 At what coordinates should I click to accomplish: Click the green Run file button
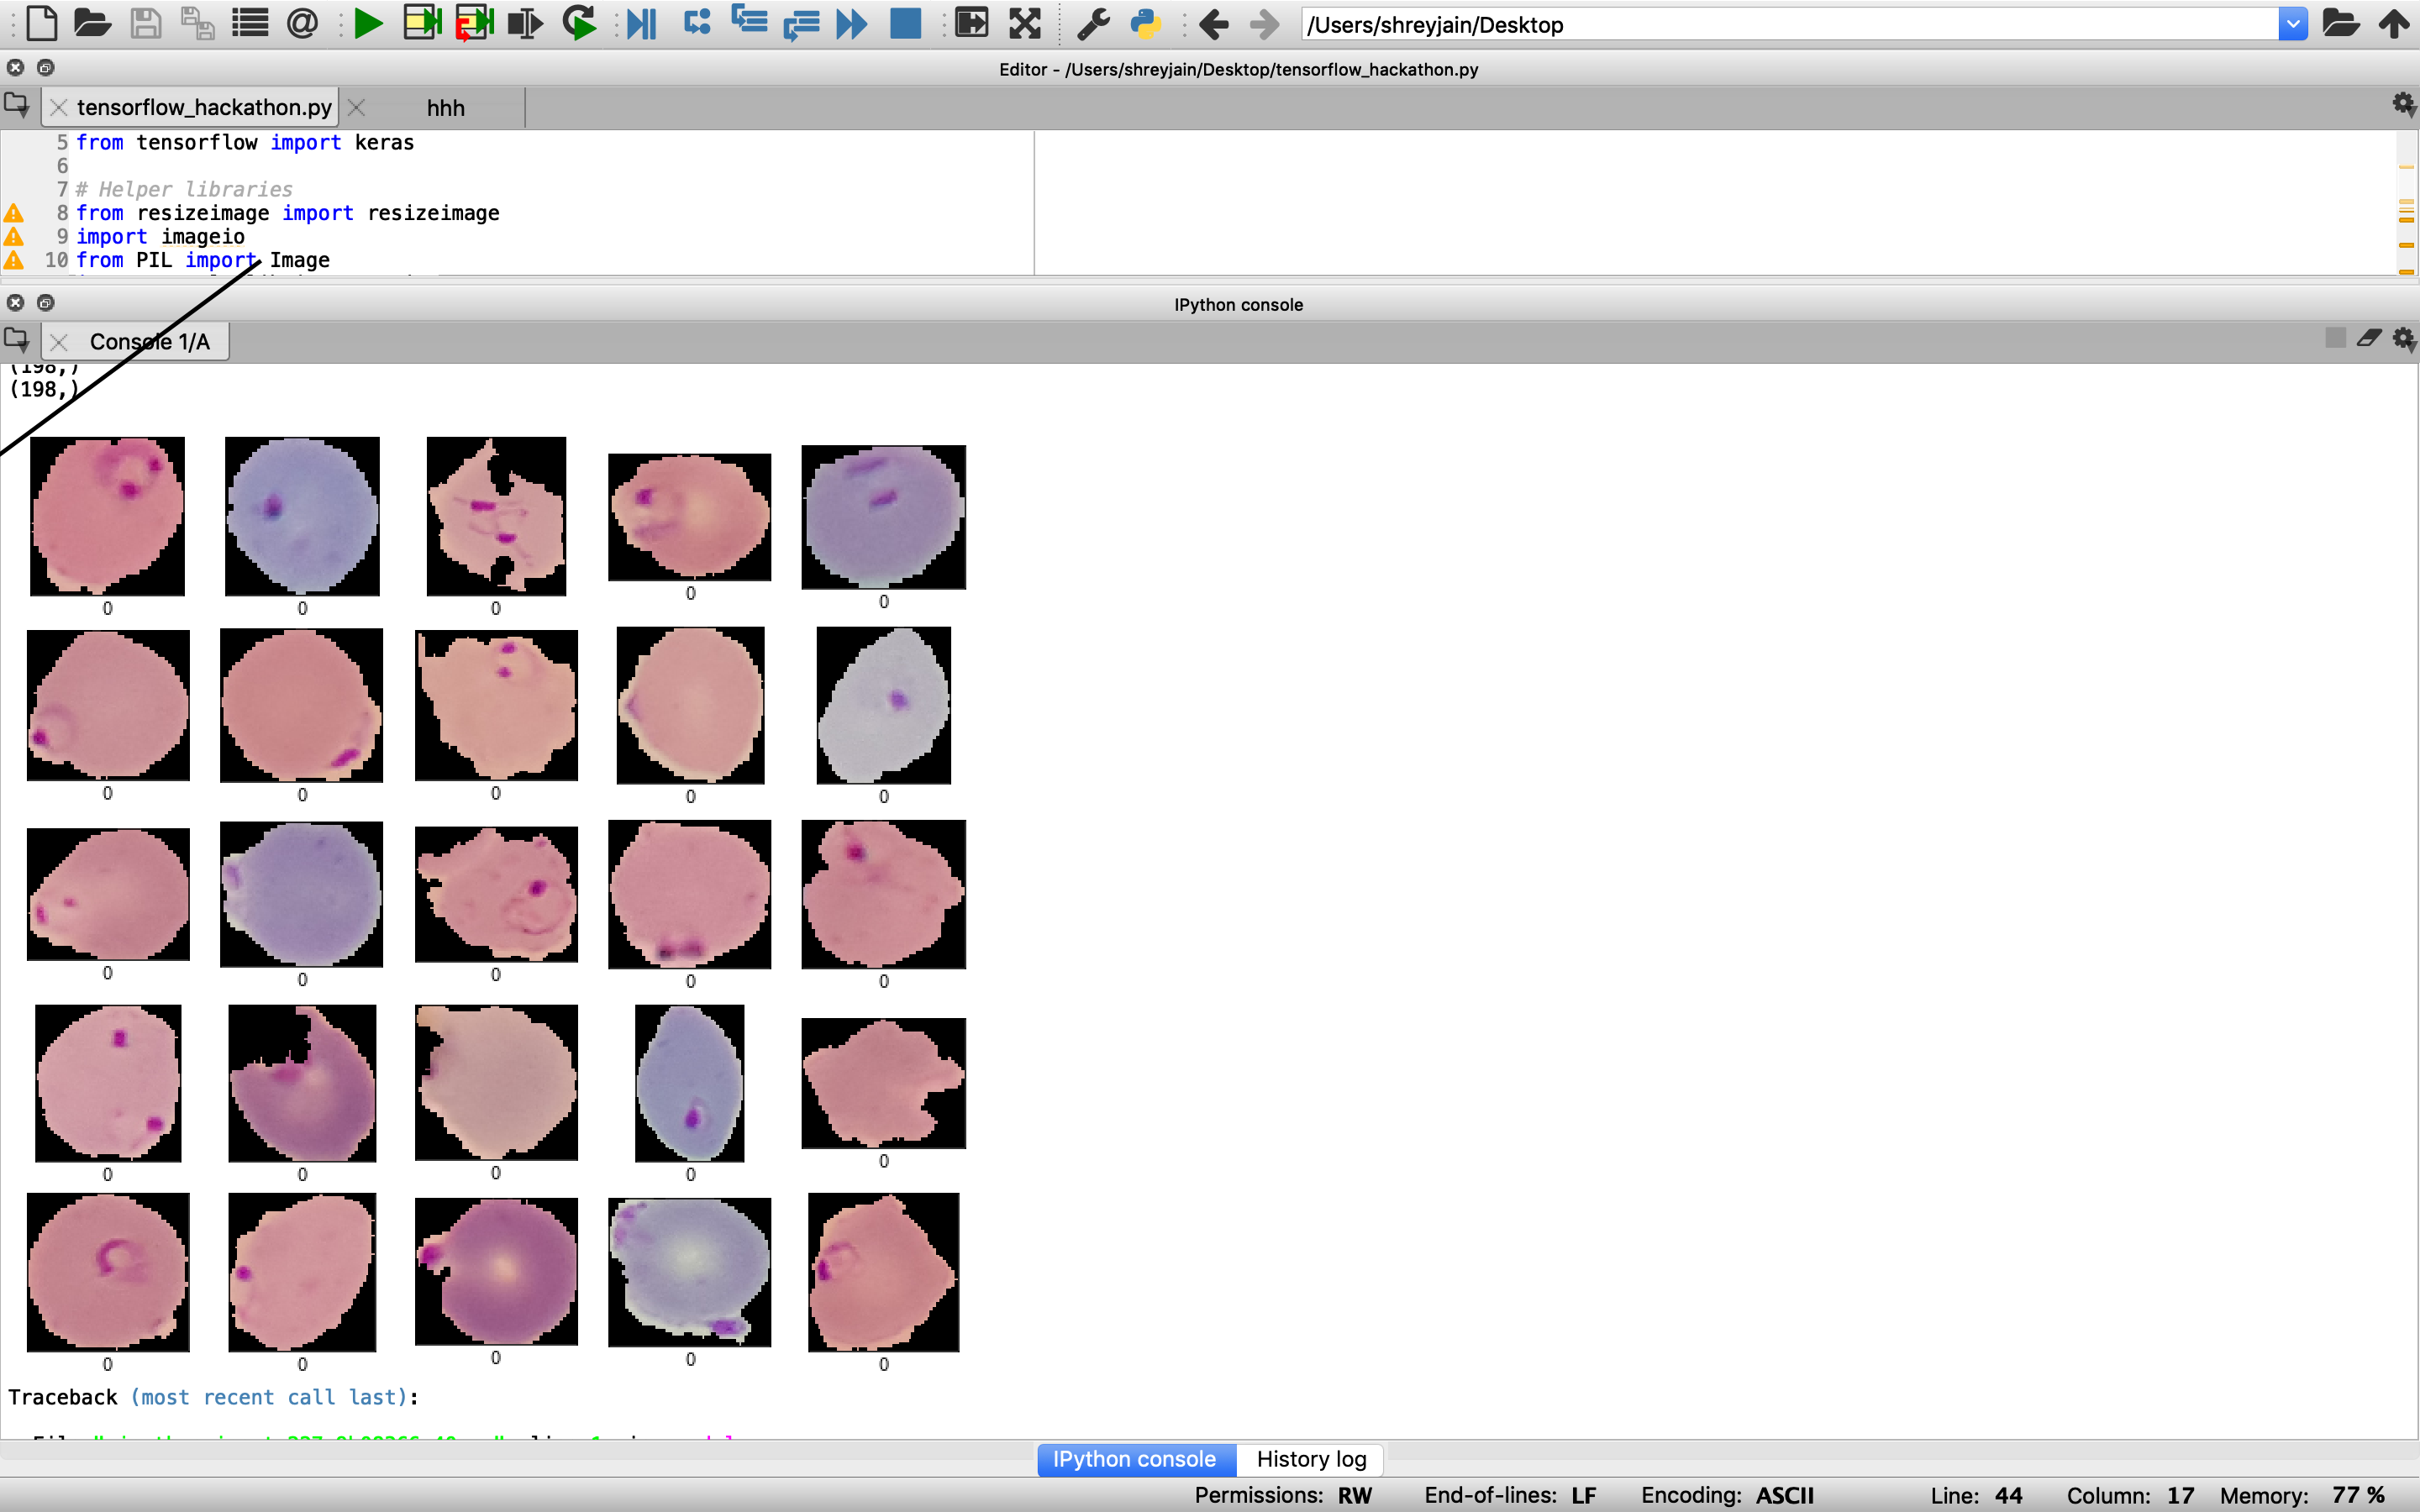click(368, 24)
